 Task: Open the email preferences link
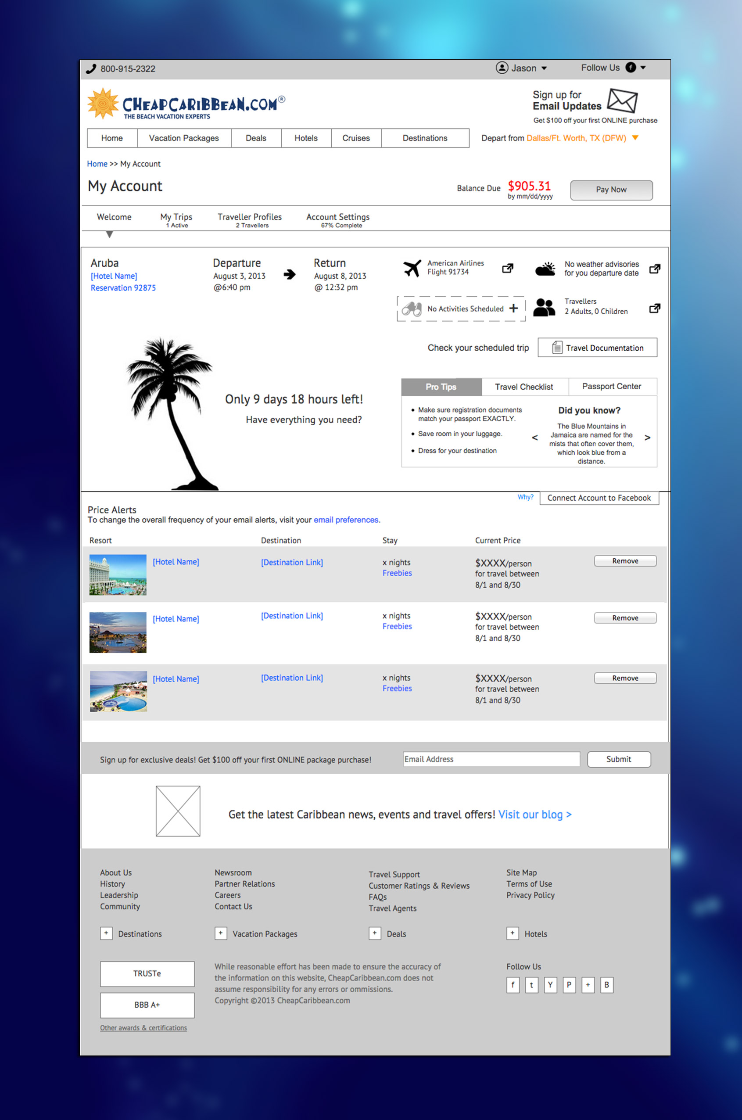pyautogui.click(x=346, y=520)
